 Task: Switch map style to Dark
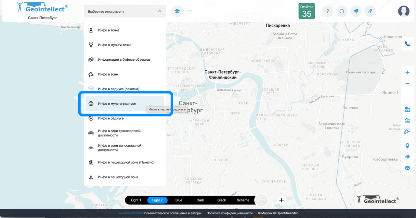pos(200,200)
